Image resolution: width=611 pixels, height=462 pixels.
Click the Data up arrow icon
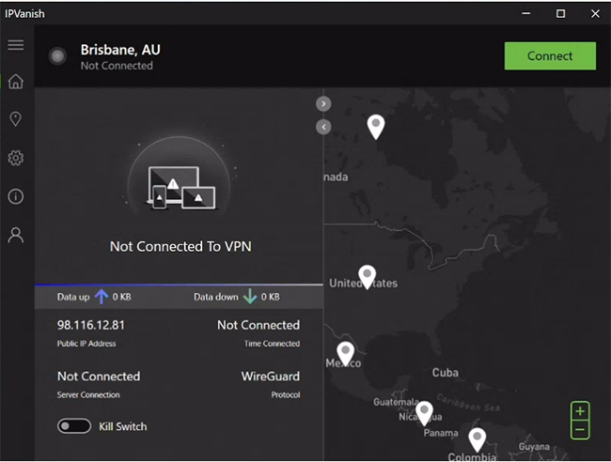click(102, 297)
